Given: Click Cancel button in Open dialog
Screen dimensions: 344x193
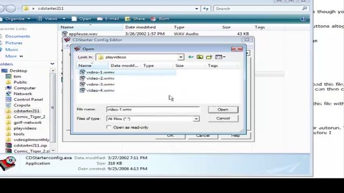Looking at the screenshot, I should click(x=223, y=118).
